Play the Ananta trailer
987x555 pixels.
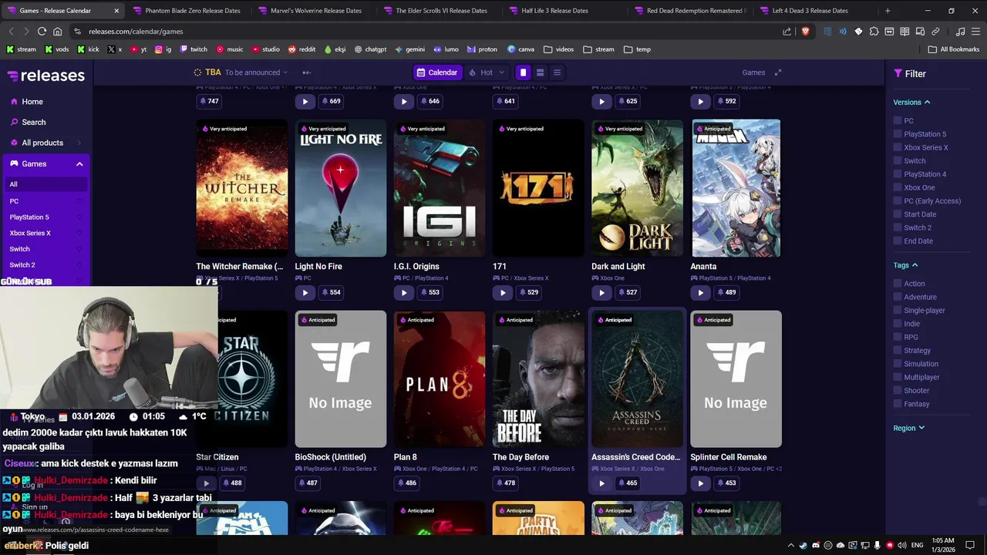coord(700,292)
